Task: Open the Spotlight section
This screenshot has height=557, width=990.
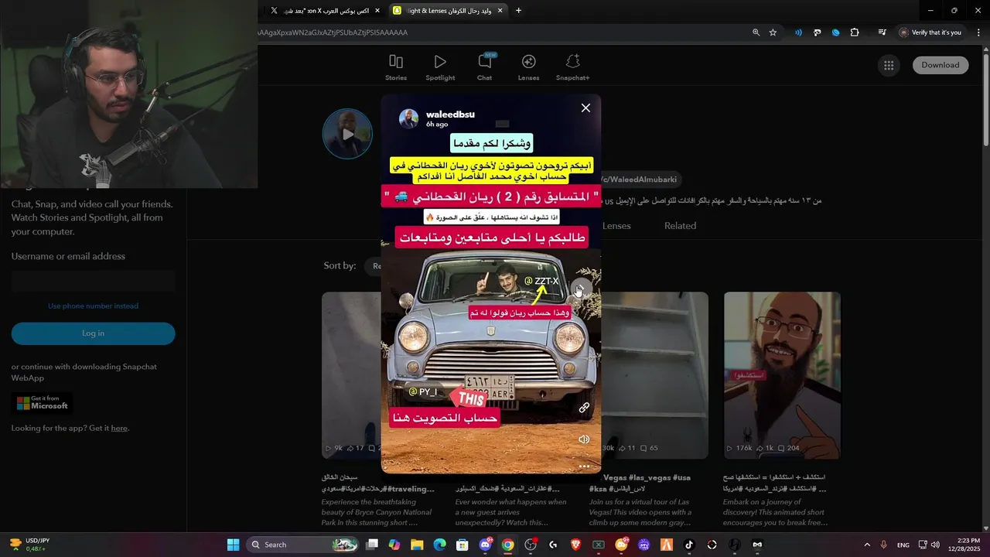Action: click(440, 67)
